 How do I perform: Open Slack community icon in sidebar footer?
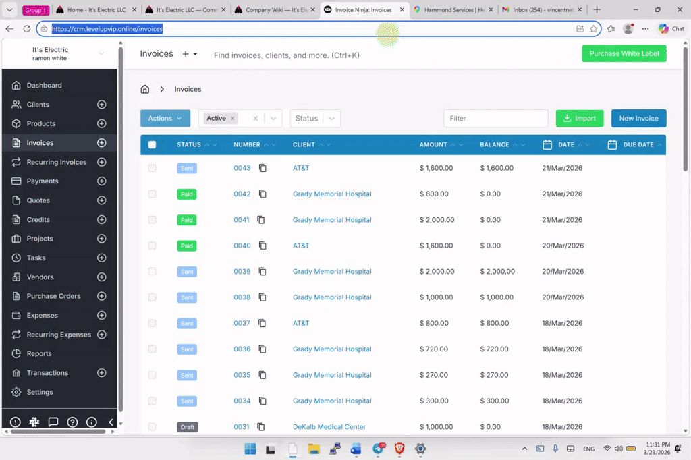(34, 422)
